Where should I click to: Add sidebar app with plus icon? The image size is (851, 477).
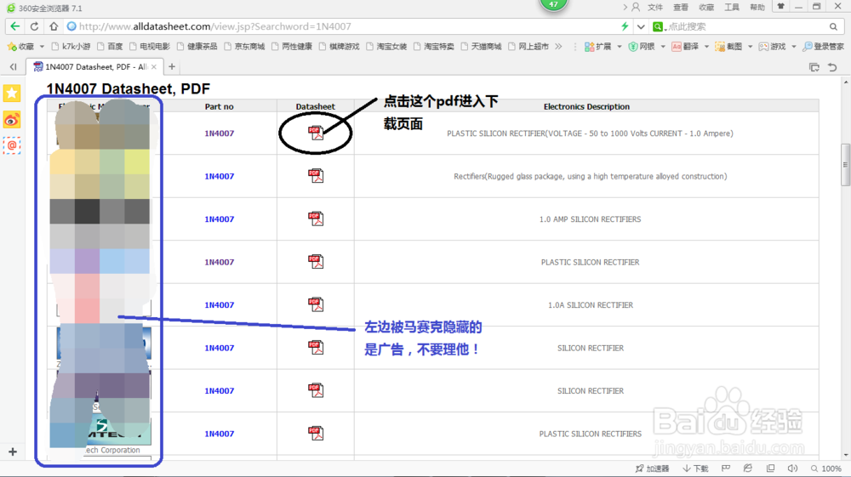pyautogui.click(x=13, y=451)
